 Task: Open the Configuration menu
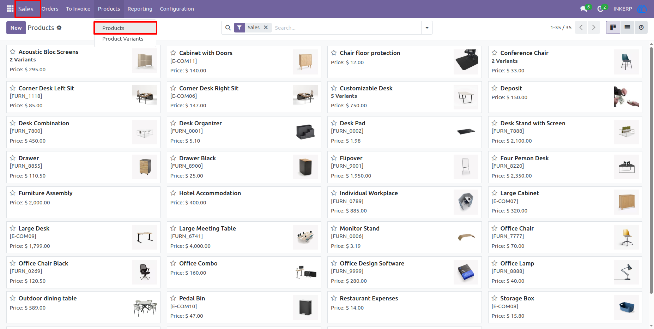click(x=177, y=9)
